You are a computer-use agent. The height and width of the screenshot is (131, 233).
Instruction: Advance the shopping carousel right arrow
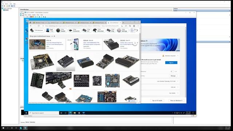tap(135, 43)
